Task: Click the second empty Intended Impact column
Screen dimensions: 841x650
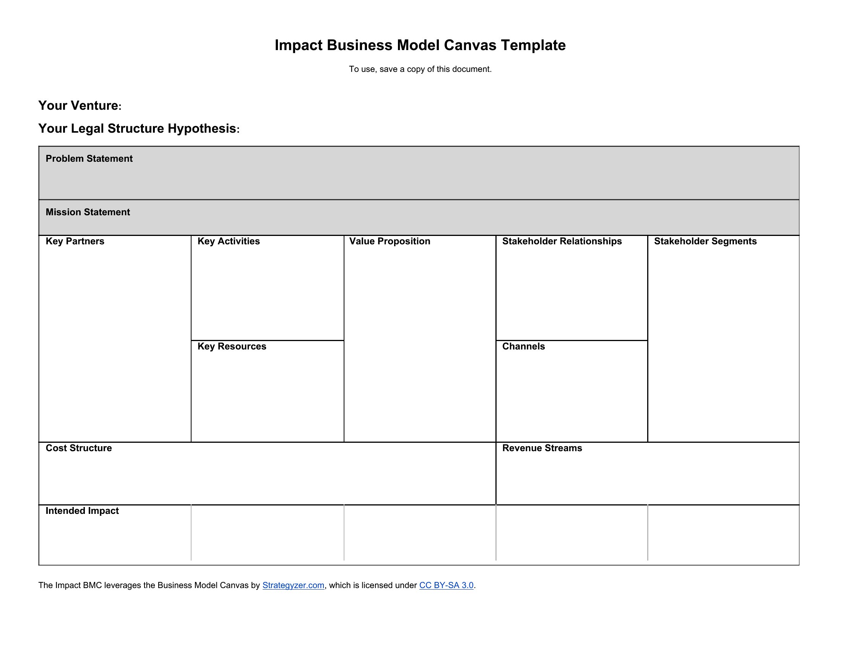Action: (x=420, y=535)
